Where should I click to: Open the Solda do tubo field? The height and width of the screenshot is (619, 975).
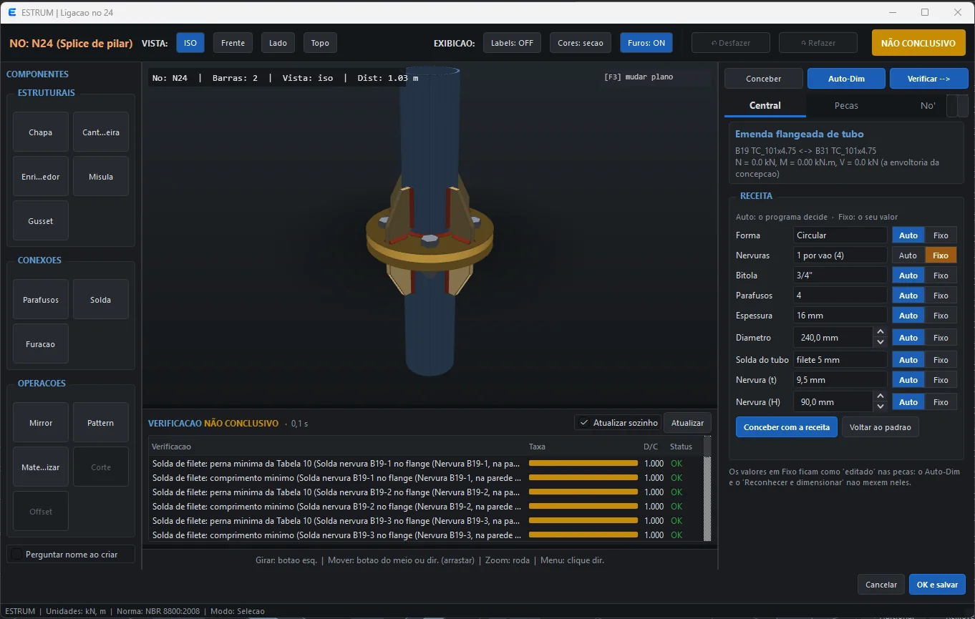point(840,360)
